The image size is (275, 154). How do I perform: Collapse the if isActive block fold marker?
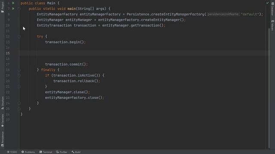tap(19, 75)
